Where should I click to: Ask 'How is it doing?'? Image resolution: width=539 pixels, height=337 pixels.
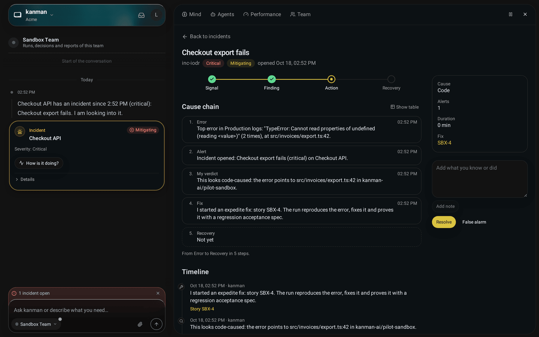point(39,163)
